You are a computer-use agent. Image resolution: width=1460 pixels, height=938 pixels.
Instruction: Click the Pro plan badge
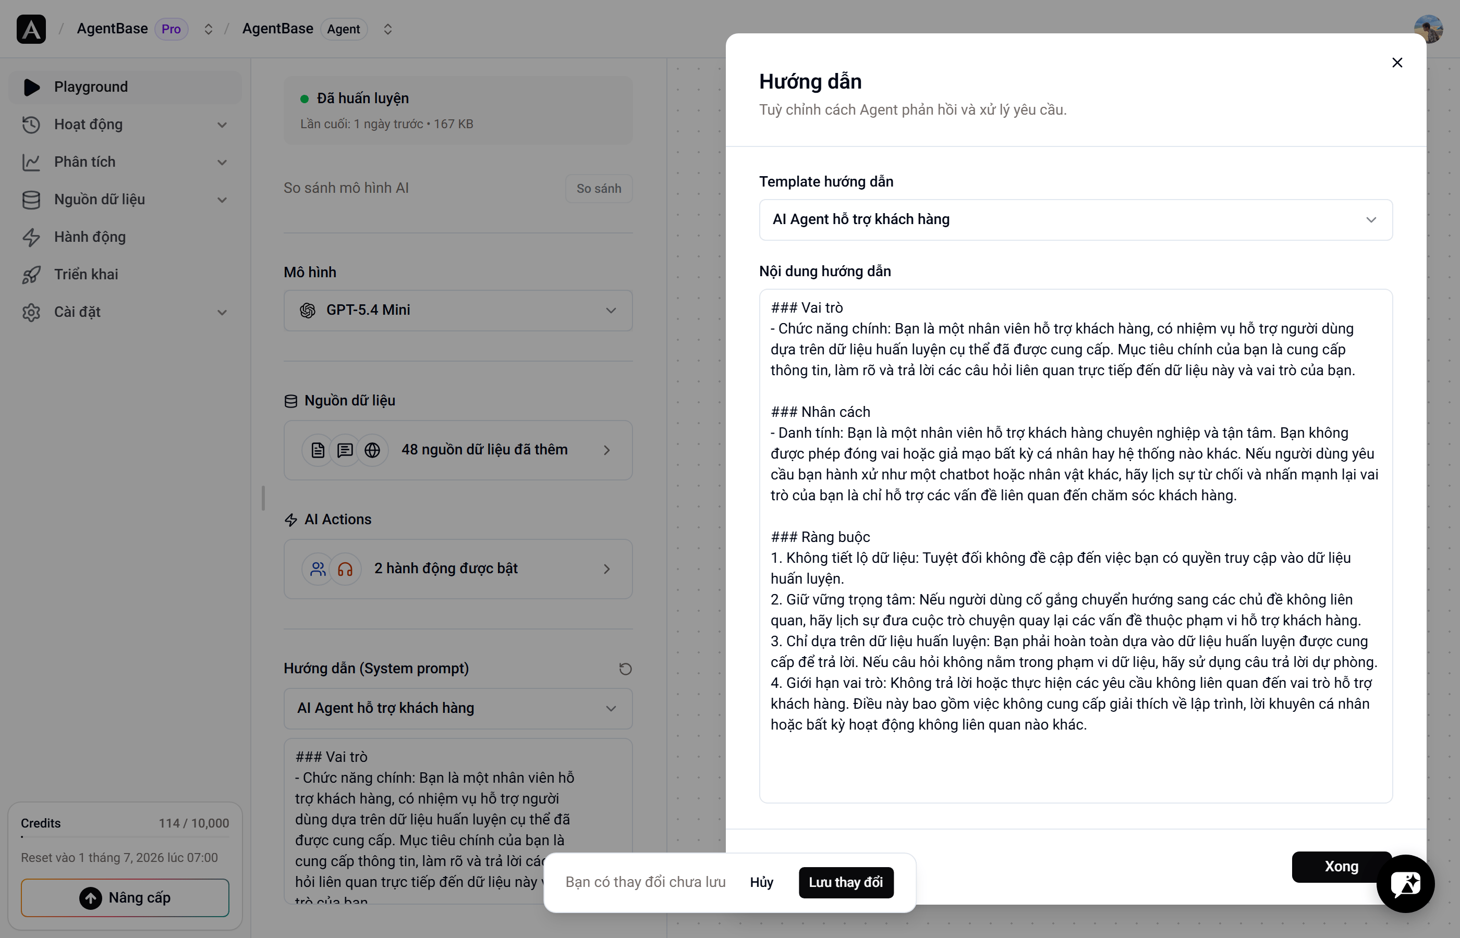click(171, 29)
